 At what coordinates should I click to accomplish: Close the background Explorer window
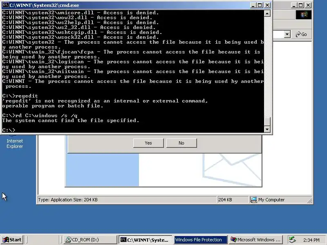pyautogui.click(x=308, y=5)
